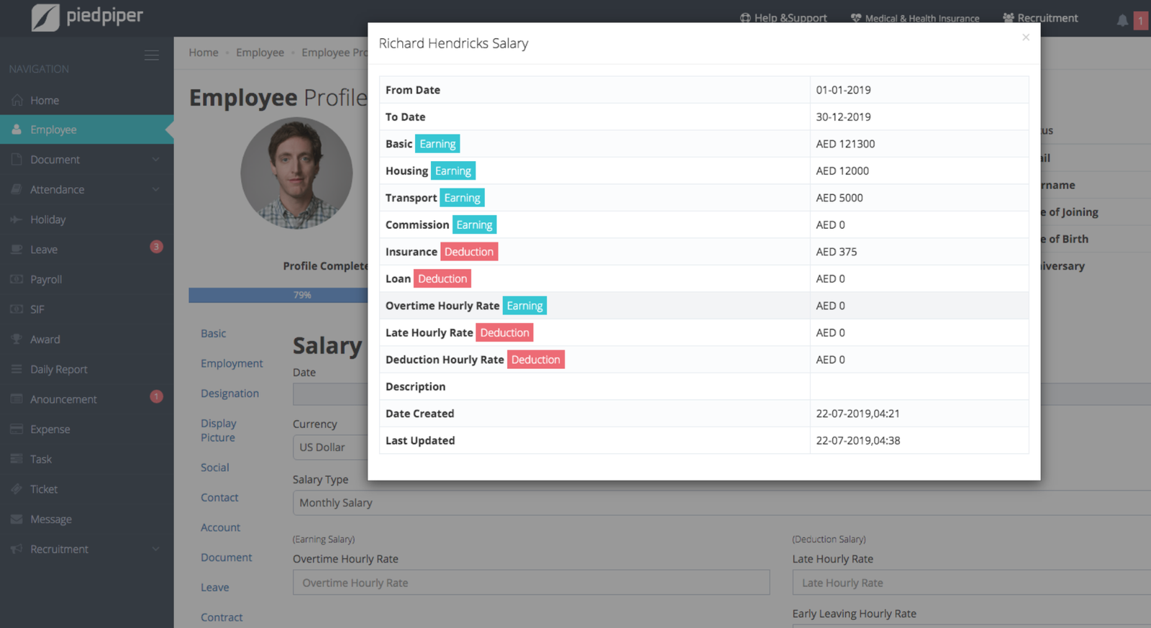Screen dimensions: 1151x628
Task: Click the Message envelope icon
Action: pos(17,519)
